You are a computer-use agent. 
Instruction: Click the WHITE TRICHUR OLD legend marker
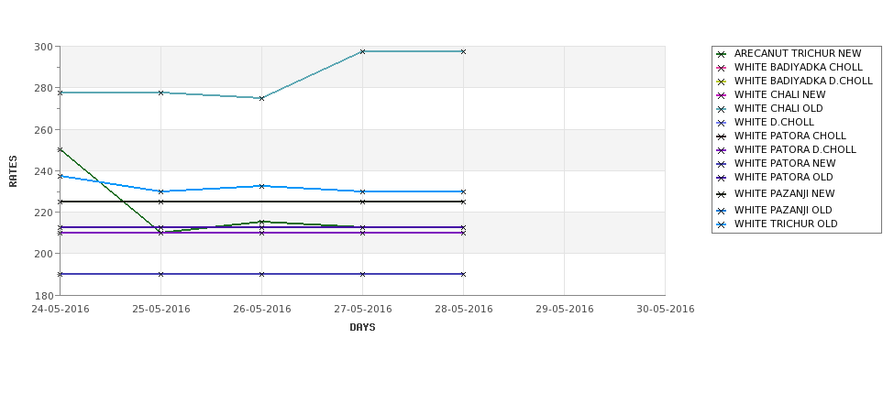(x=722, y=224)
